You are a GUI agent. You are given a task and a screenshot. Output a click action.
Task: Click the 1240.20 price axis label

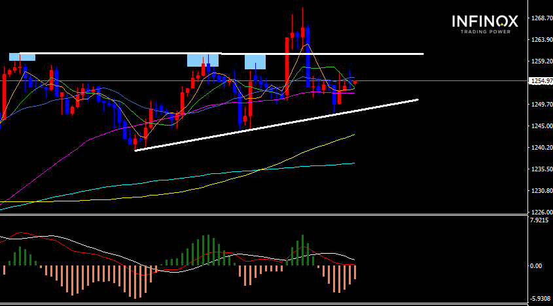point(542,147)
